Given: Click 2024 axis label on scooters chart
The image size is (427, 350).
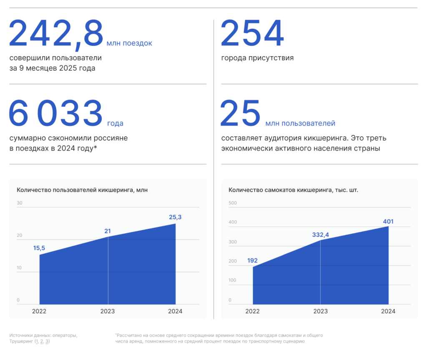Looking at the screenshot, I should (388, 311).
